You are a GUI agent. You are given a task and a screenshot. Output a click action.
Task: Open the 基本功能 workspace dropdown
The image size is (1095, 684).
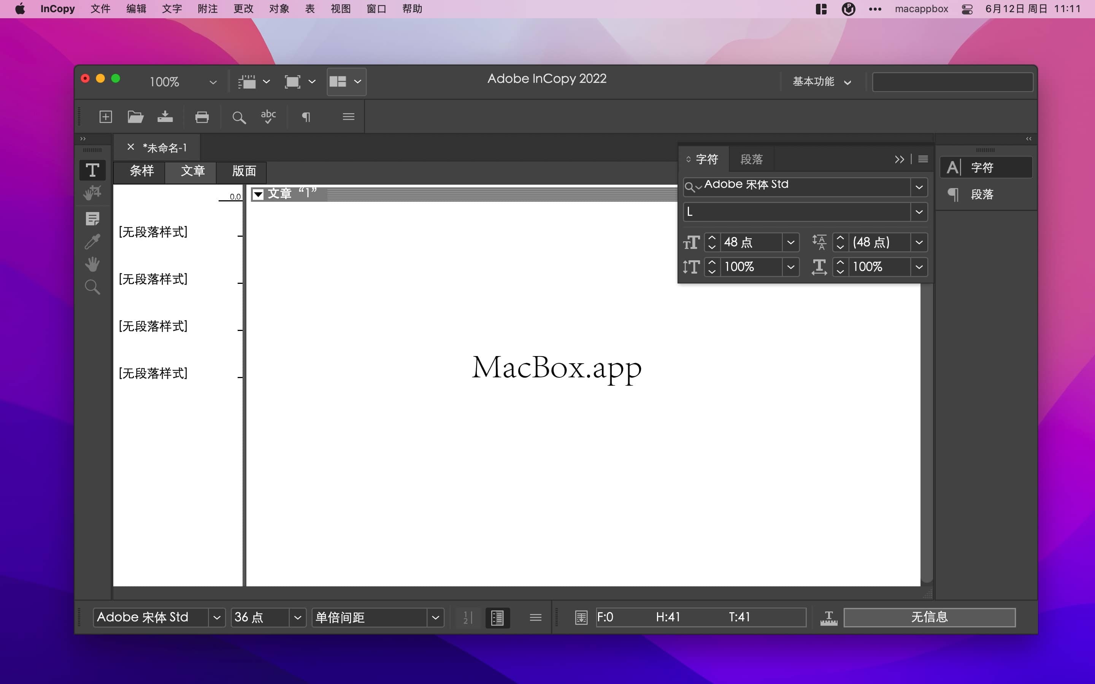(822, 82)
